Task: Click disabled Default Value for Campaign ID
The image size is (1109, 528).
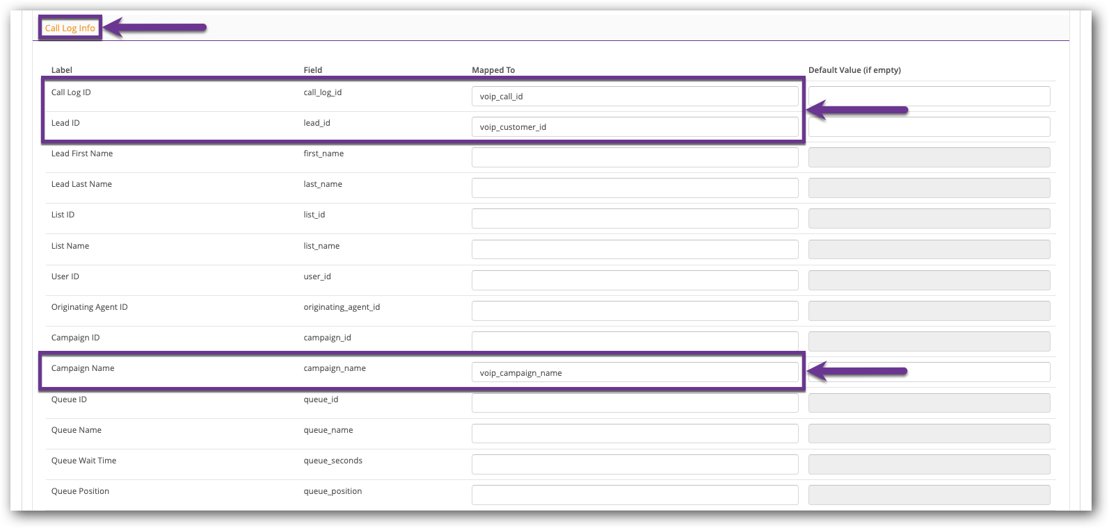Action: click(929, 341)
